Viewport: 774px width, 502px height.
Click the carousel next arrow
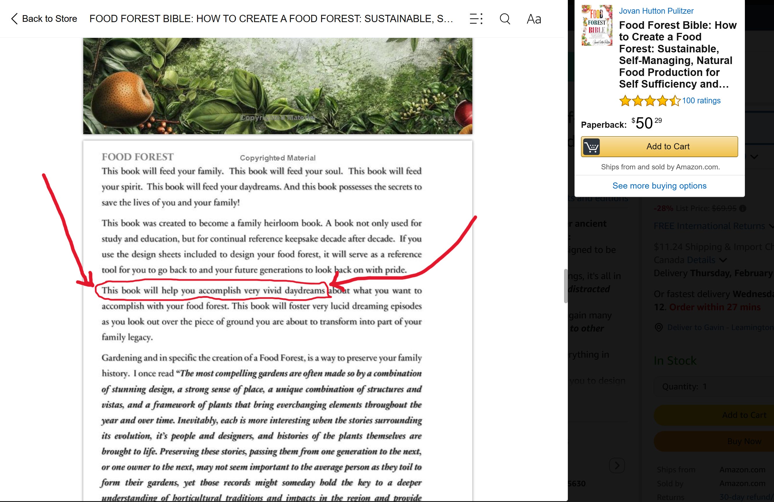(x=617, y=465)
